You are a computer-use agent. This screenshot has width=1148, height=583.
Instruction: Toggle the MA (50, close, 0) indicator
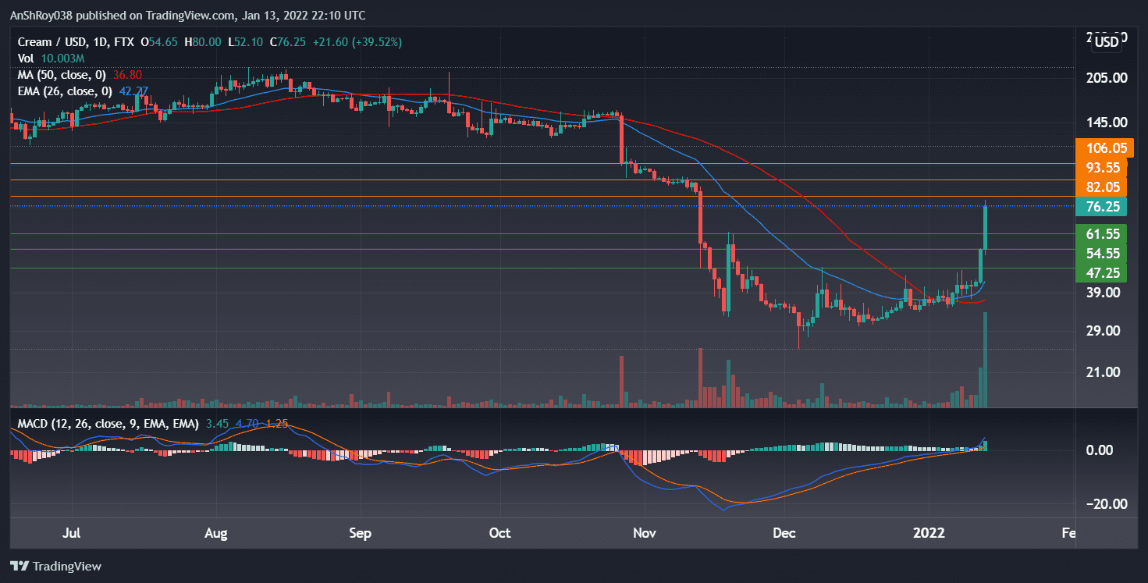coord(61,75)
